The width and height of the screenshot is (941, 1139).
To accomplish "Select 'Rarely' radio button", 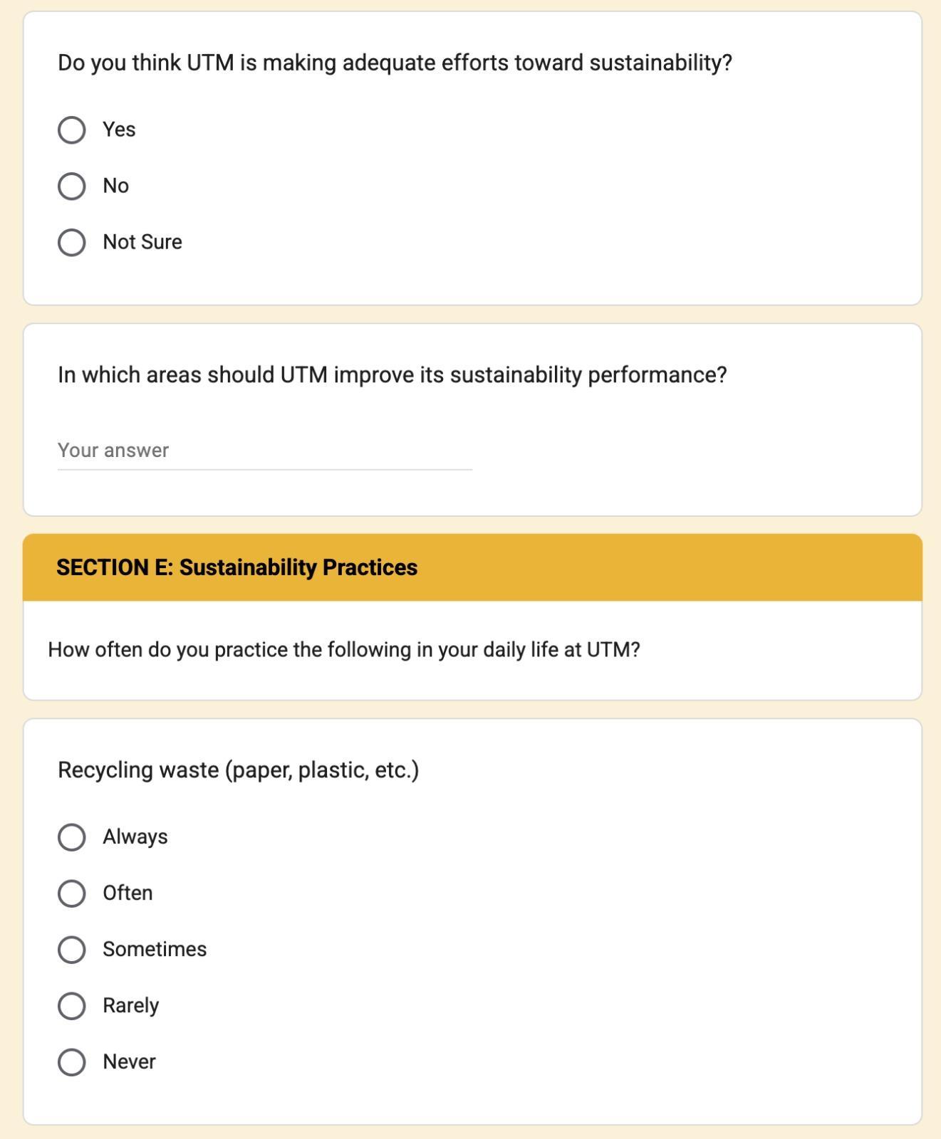I will click(71, 1006).
